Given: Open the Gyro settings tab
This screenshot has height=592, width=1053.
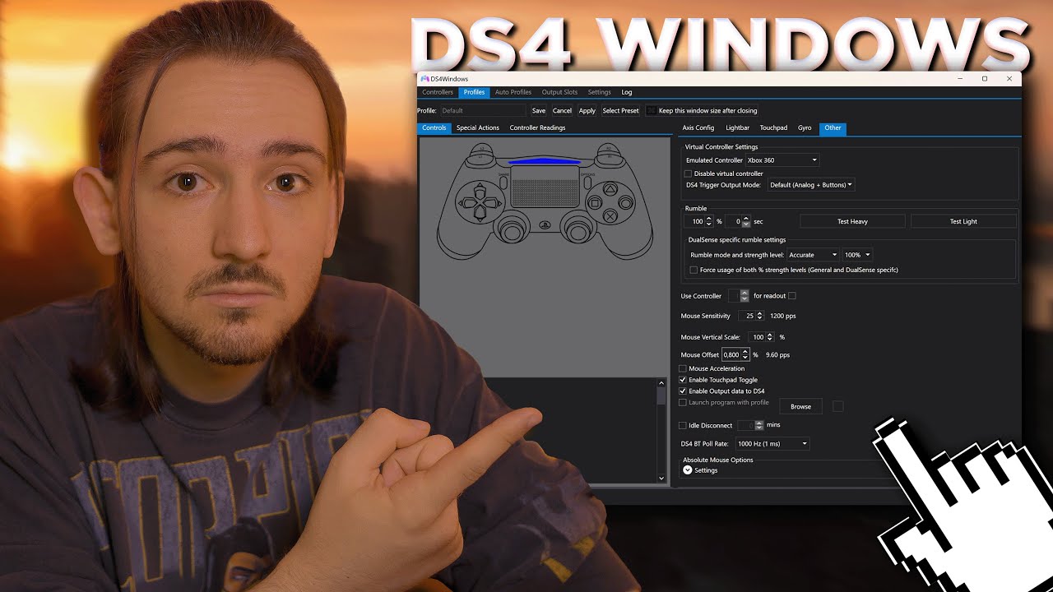Looking at the screenshot, I should point(805,127).
